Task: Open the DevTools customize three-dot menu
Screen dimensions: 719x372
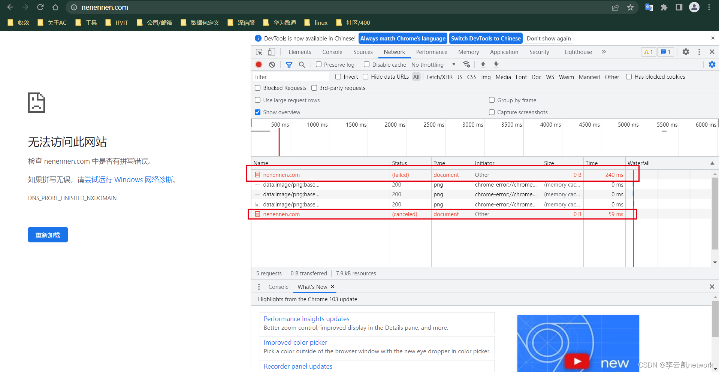Action: tap(699, 52)
